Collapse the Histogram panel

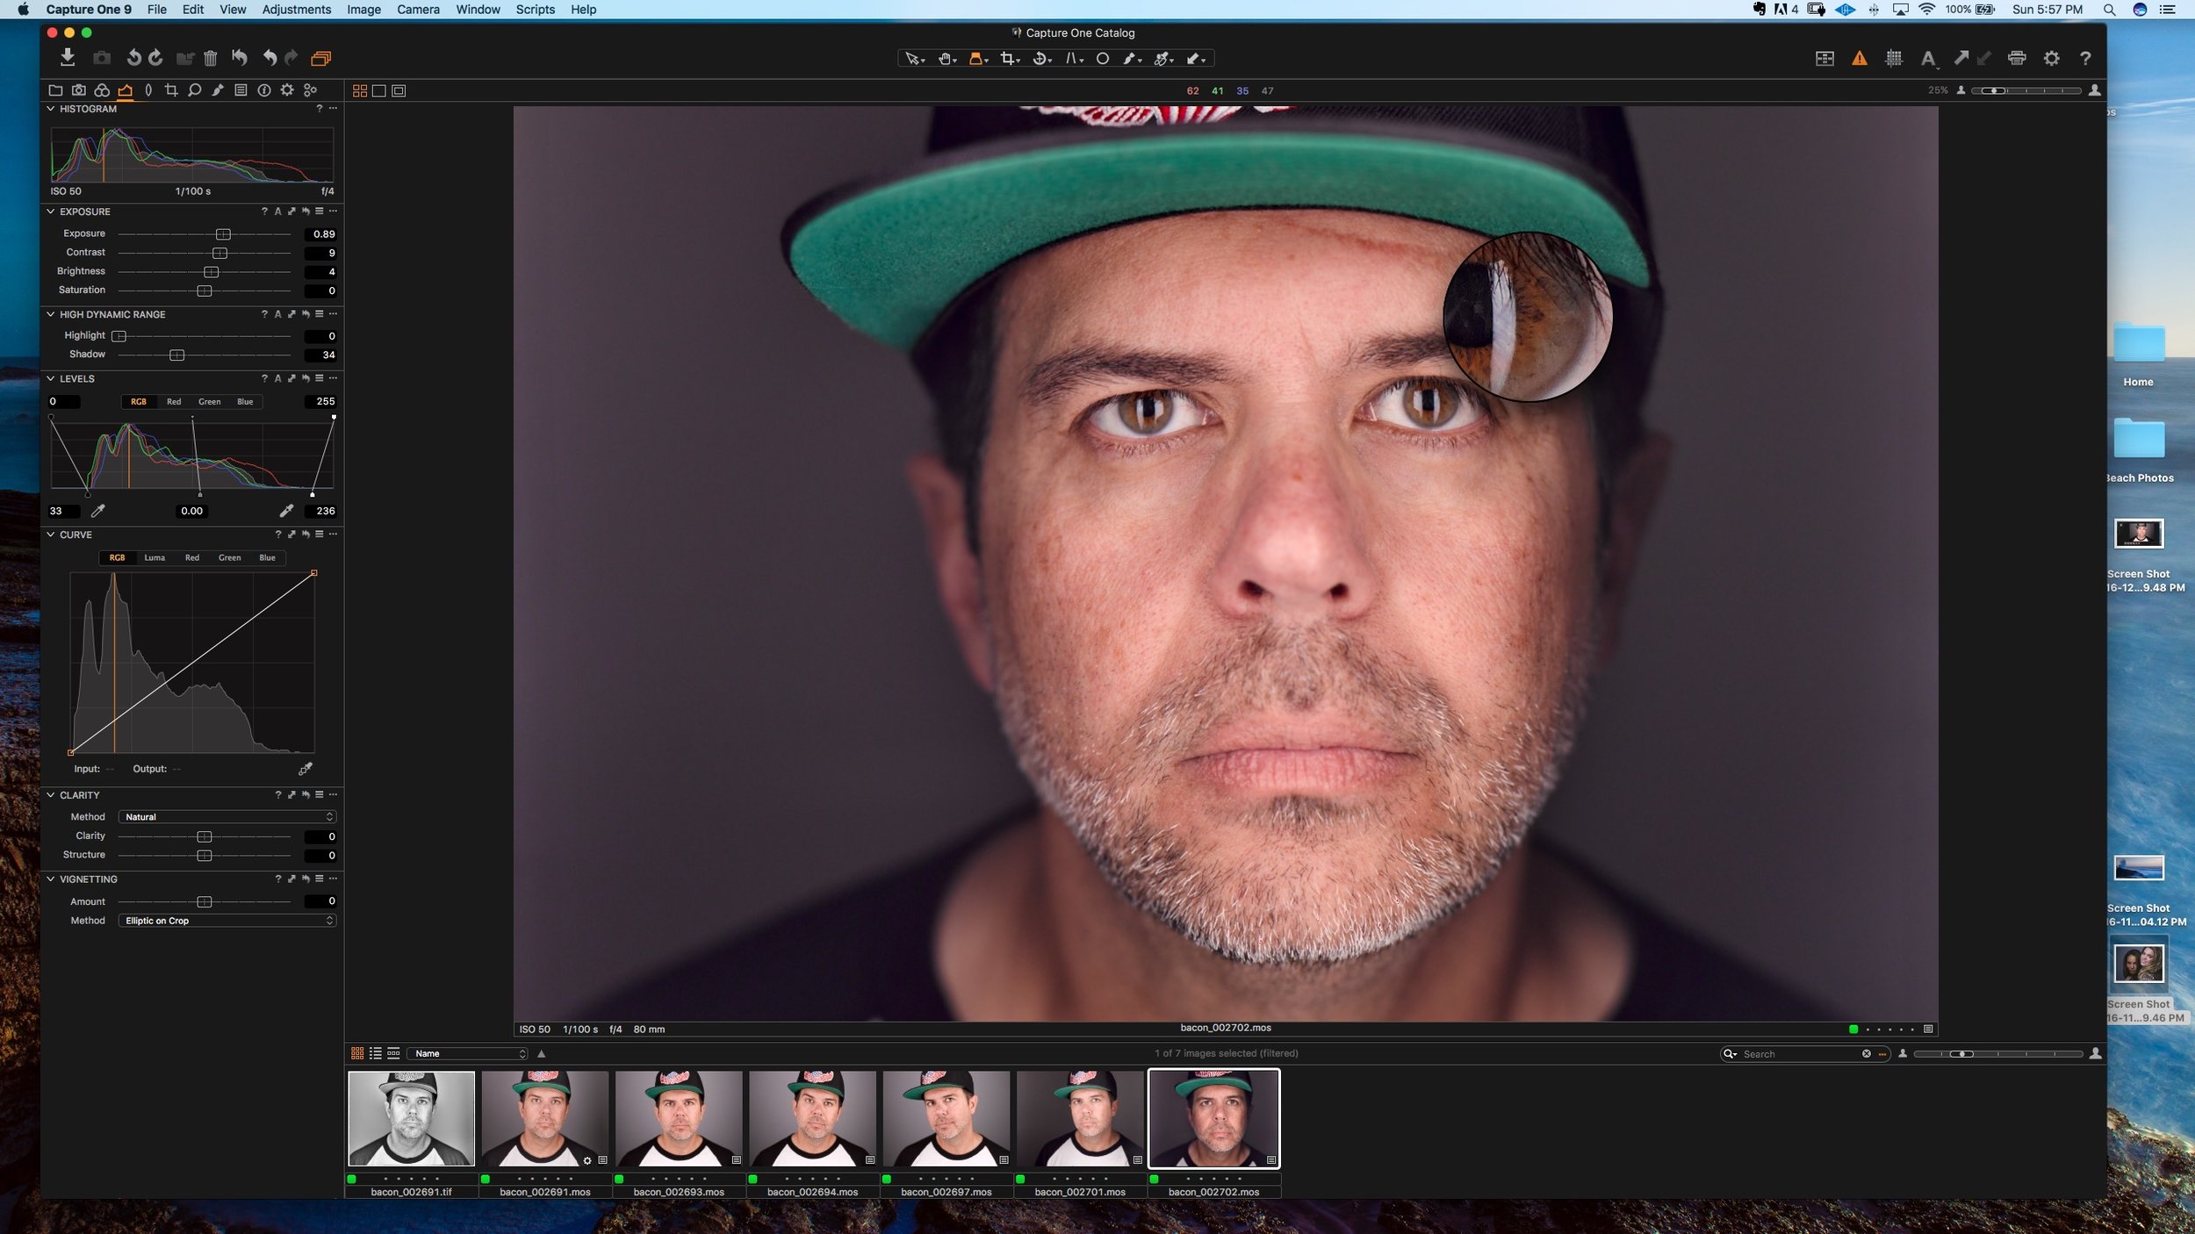[x=50, y=109]
